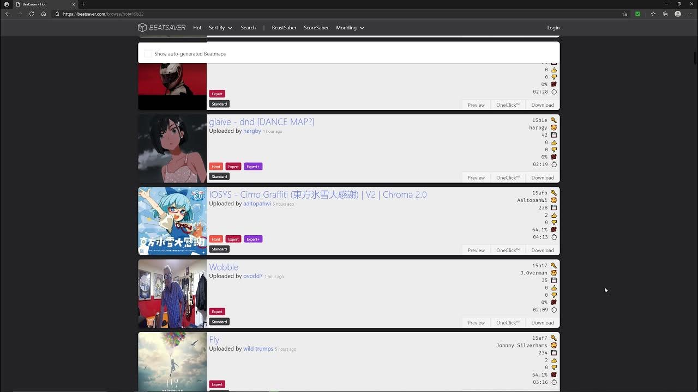Screen dimensions: 698x392
Task: Click the browser back arrow
Action: 8,14
